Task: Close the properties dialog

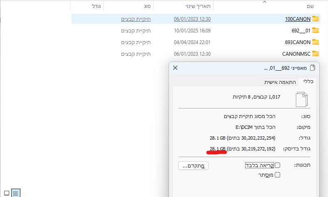Action: [x=175, y=68]
